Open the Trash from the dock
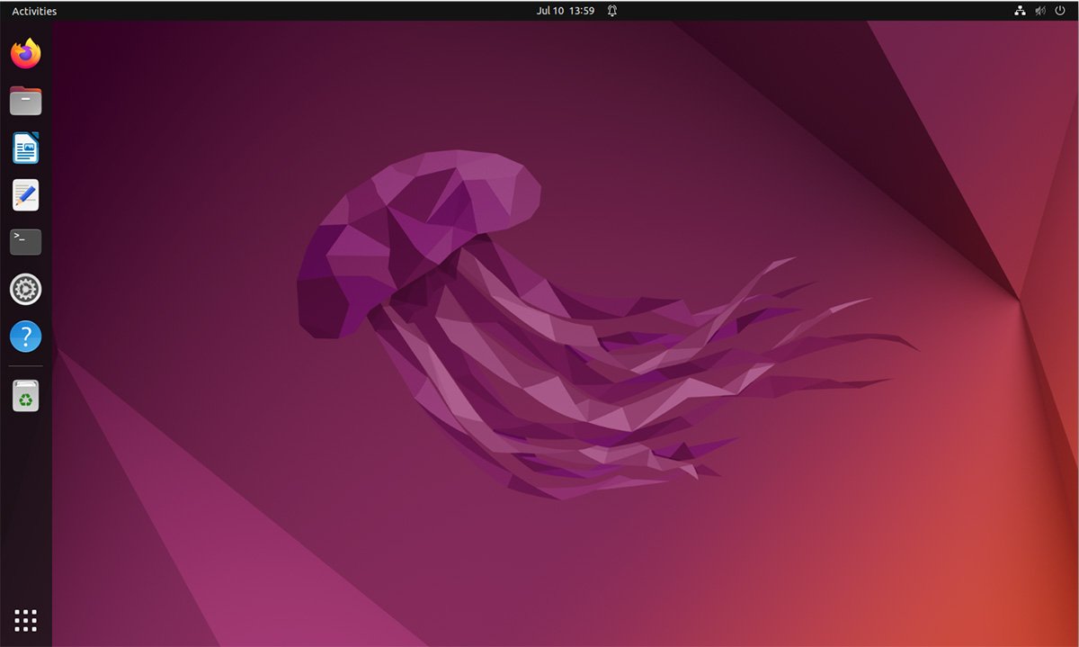Screen dimensions: 1079x647 pyautogui.click(x=25, y=394)
